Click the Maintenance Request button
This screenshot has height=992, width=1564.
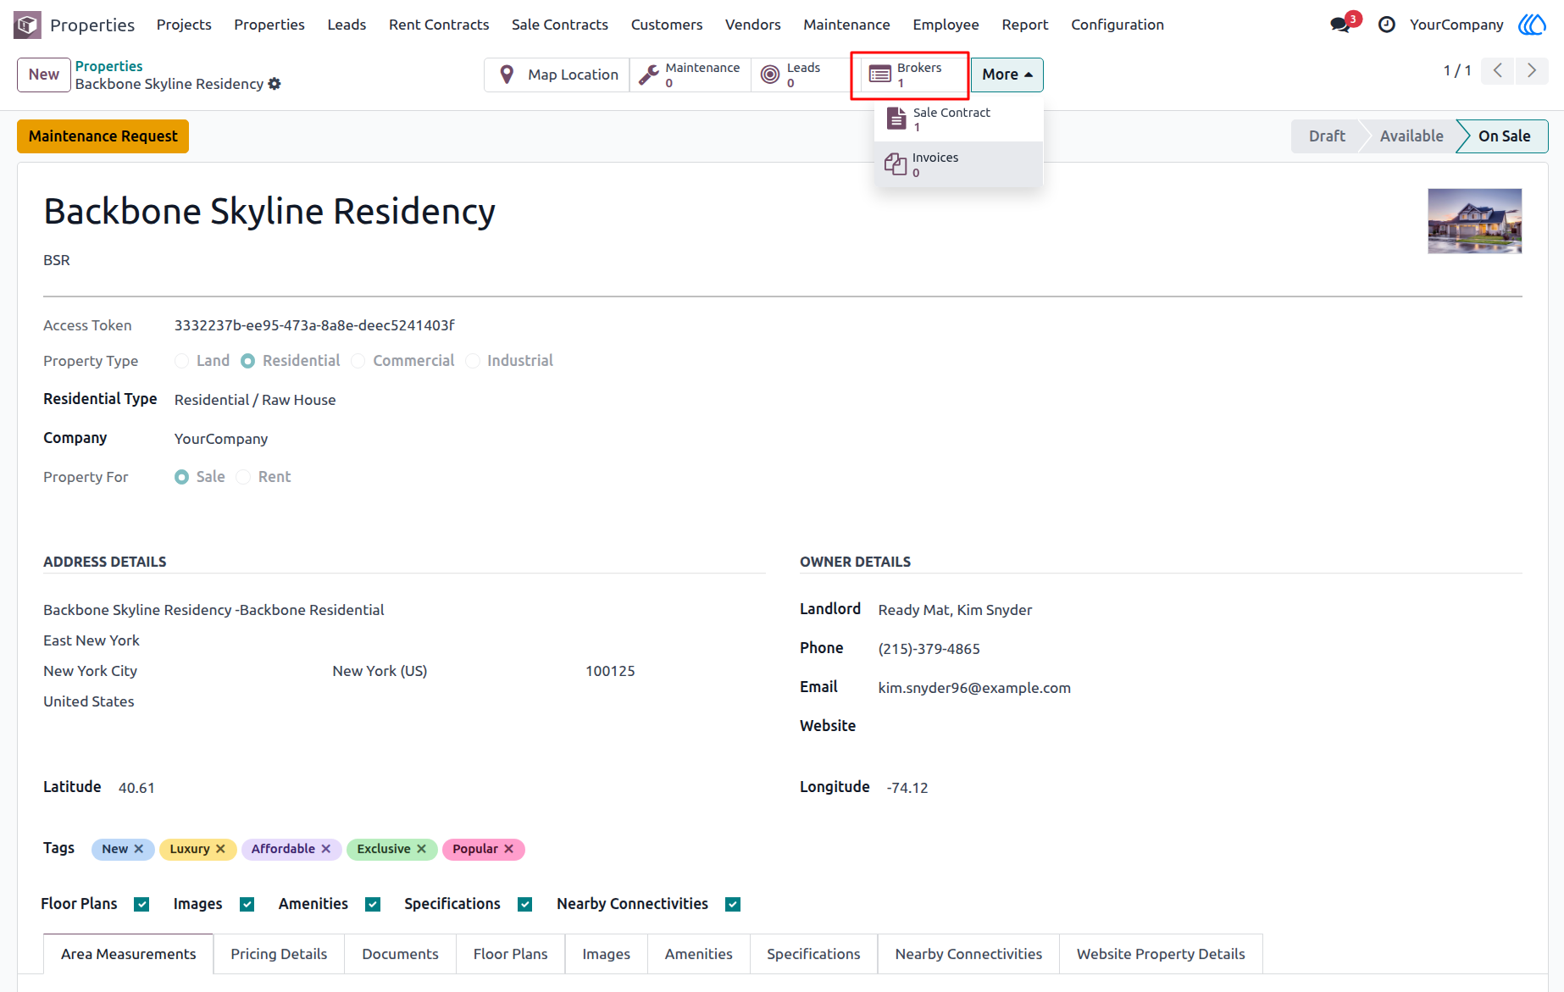tap(103, 136)
